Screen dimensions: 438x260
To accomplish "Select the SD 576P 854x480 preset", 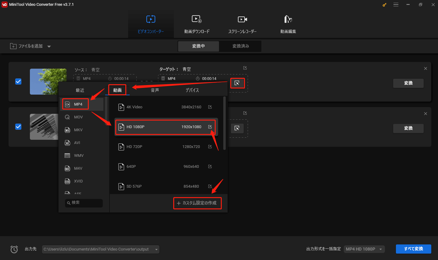I will [166, 186].
